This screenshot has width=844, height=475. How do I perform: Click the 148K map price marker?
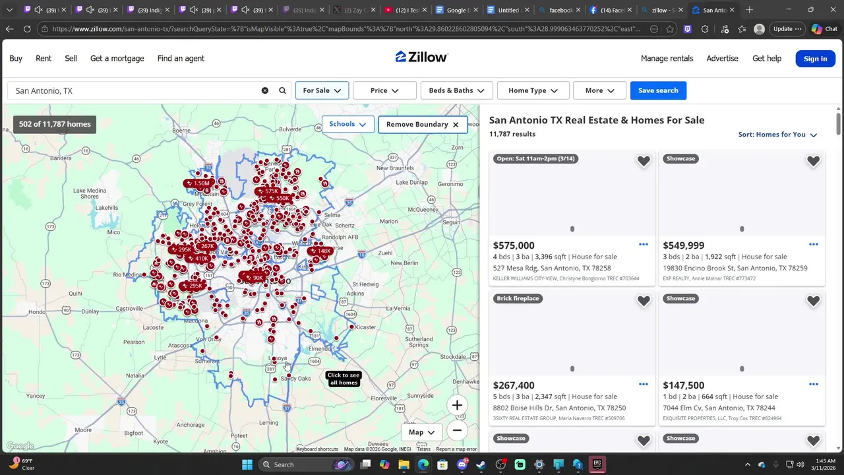[320, 251]
